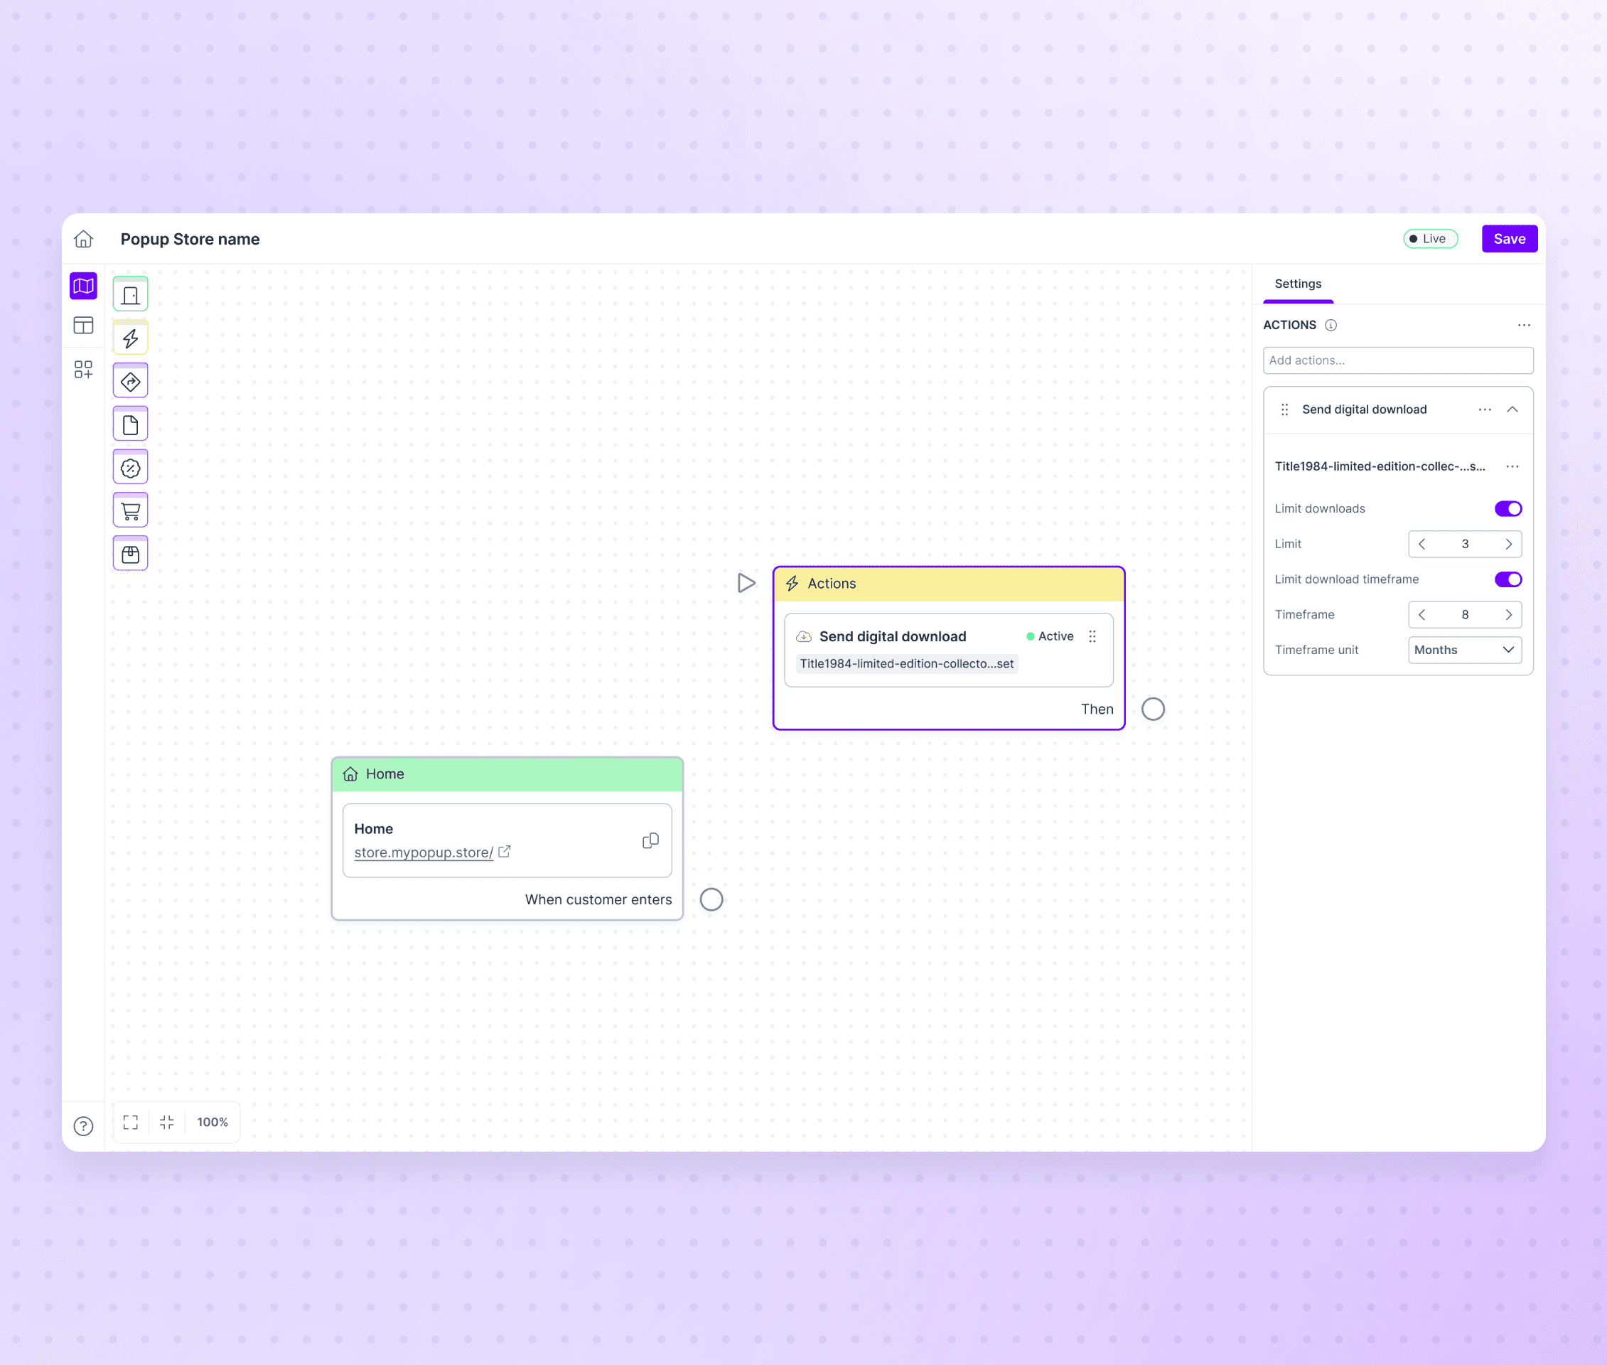Screen dimensions: 1607x1365
Task: Open the ACTIONS section more options menu
Action: click(1523, 325)
